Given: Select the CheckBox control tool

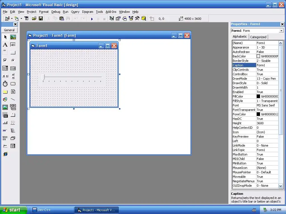Looking at the screenshot, I should (5, 60).
